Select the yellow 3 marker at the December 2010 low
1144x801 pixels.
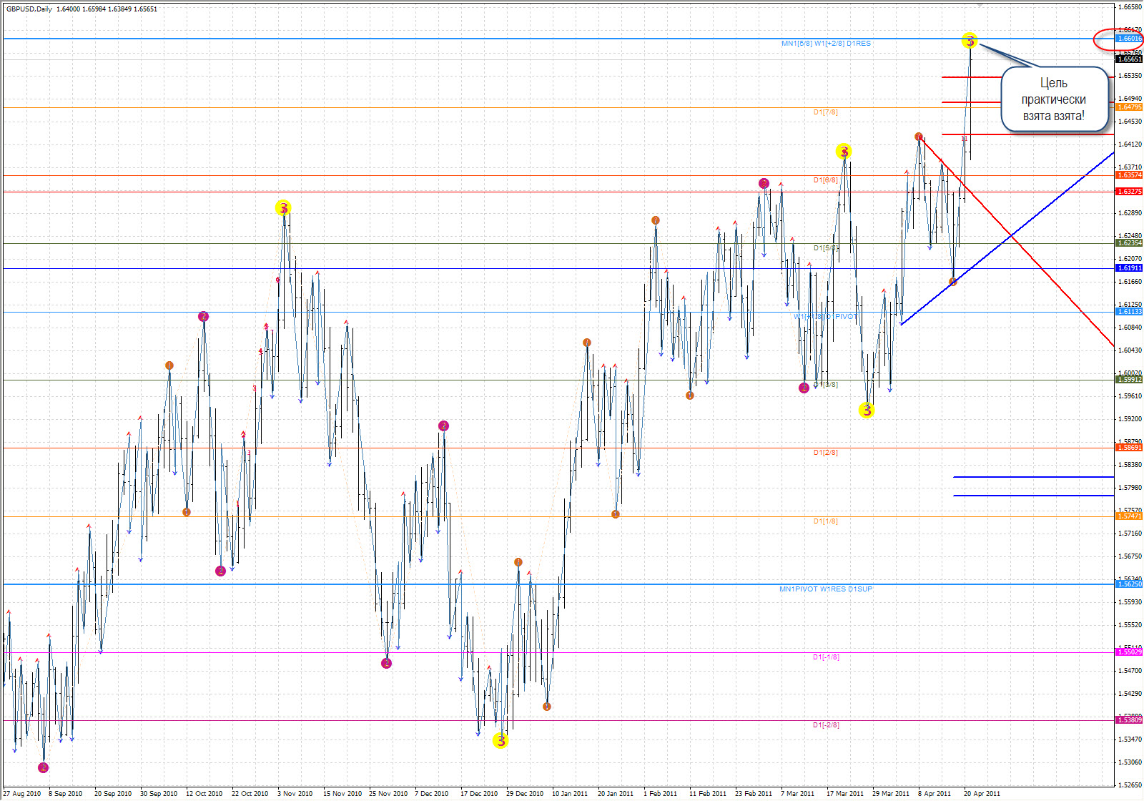click(x=500, y=741)
